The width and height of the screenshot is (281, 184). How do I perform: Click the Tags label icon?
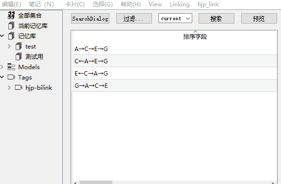coord(11,78)
